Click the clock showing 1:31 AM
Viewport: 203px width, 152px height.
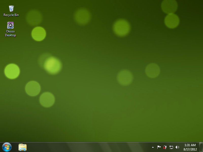[x=190, y=145]
